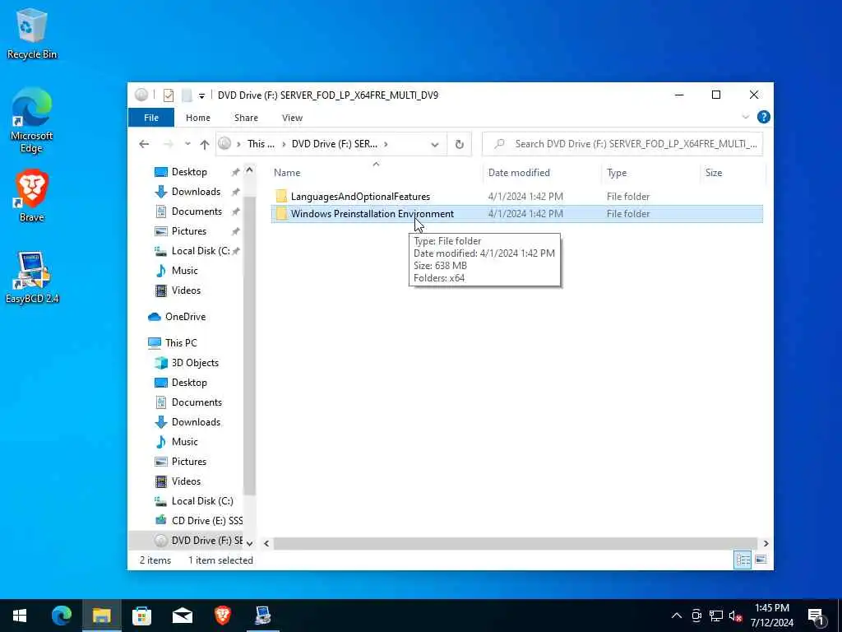
Task: Click the navigation pane scroll down arrow
Action: tap(249, 543)
